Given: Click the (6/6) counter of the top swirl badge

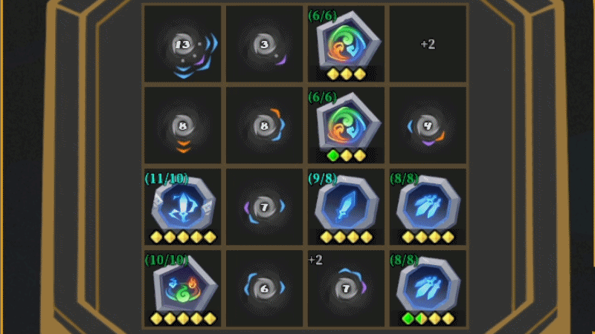Looking at the screenshot, I should pyautogui.click(x=322, y=16).
